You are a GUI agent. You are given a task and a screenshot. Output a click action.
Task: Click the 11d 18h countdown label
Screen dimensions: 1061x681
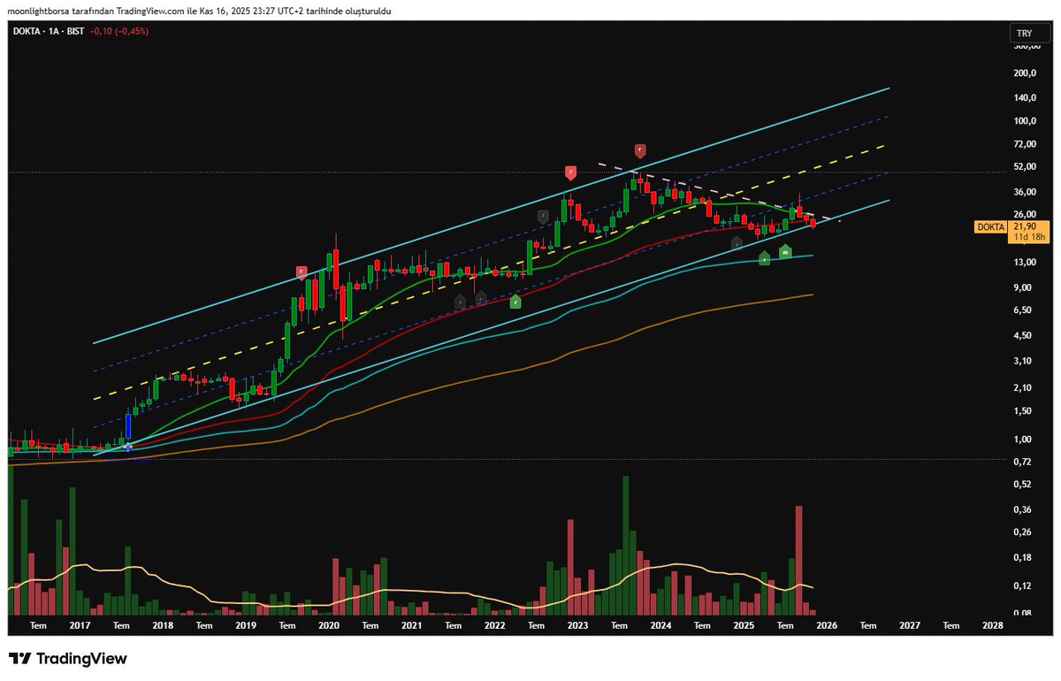click(x=1028, y=237)
